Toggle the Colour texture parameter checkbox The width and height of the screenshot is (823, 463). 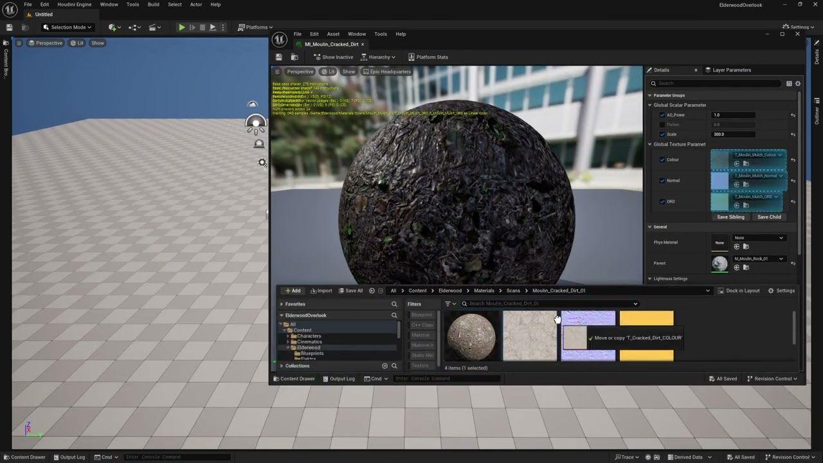pos(662,159)
